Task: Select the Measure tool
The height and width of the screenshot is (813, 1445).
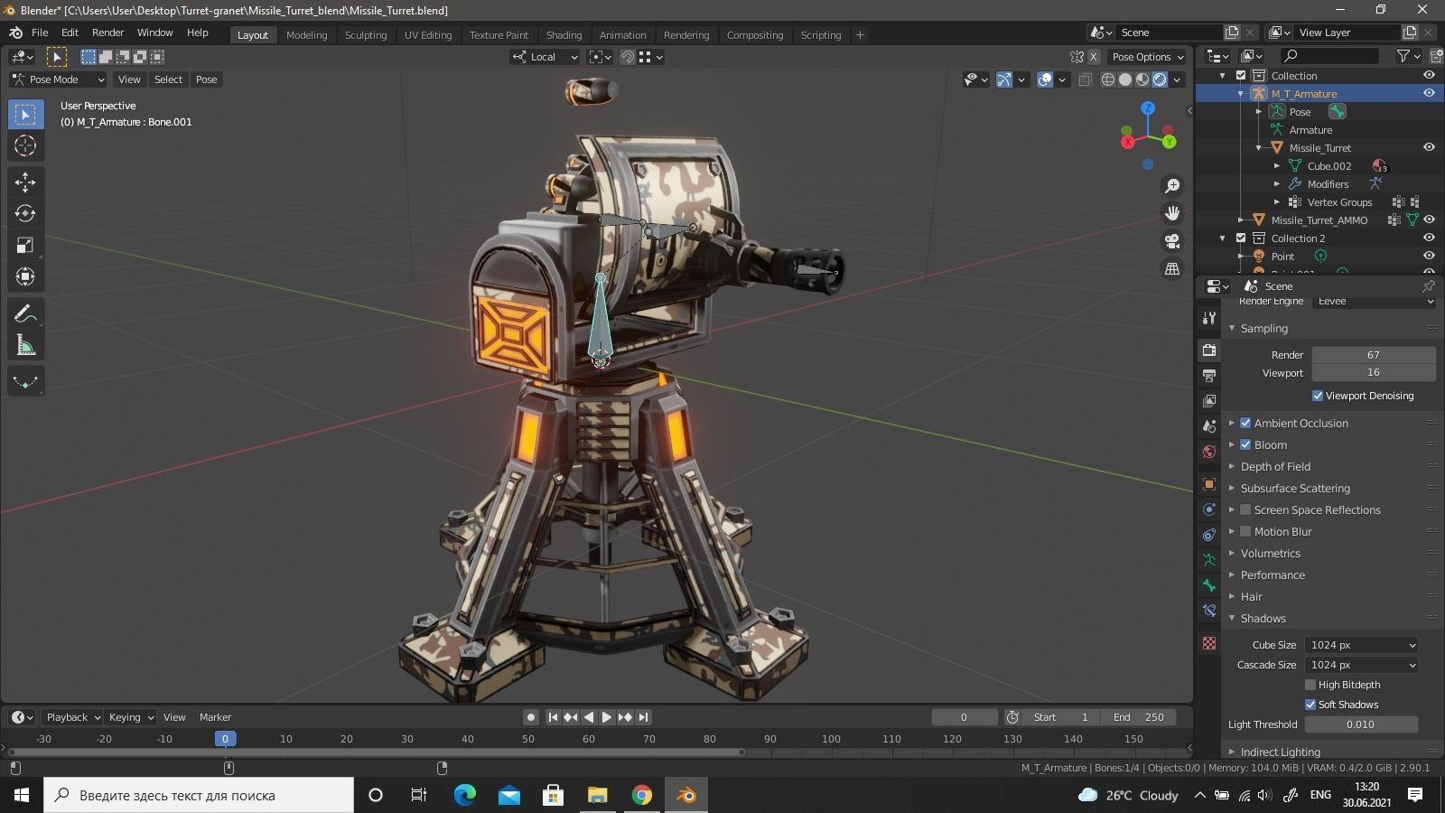Action: click(x=25, y=345)
